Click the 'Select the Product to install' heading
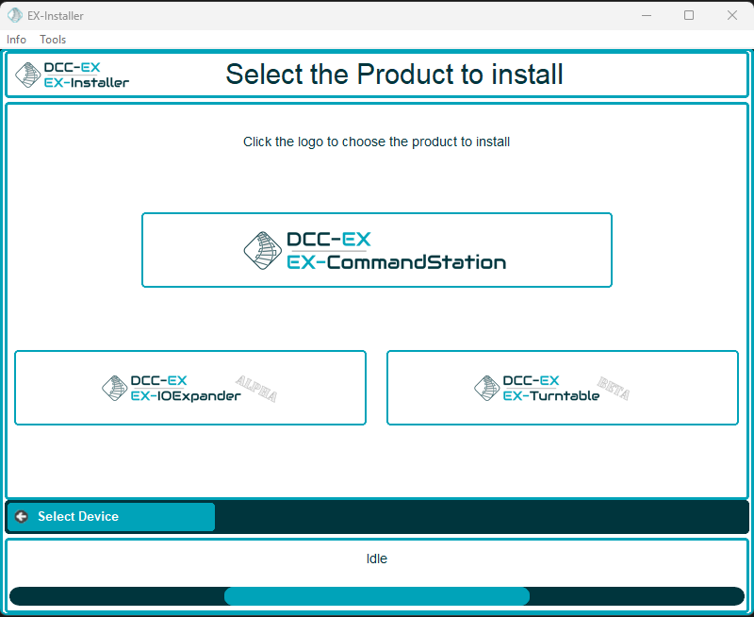Viewport: 754px width, 617px height. click(x=394, y=75)
